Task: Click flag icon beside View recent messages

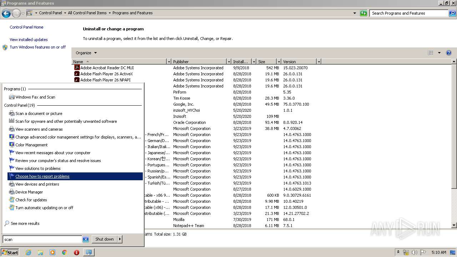Action: [x=12, y=153]
